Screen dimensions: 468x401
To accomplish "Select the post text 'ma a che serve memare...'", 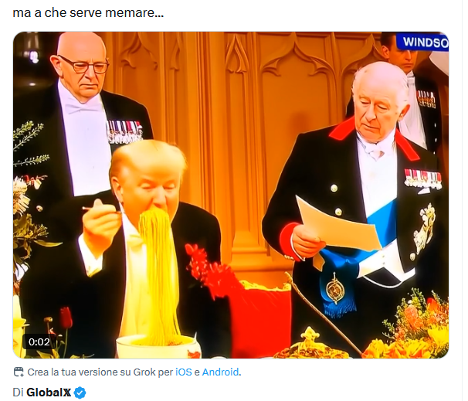I will click(88, 13).
